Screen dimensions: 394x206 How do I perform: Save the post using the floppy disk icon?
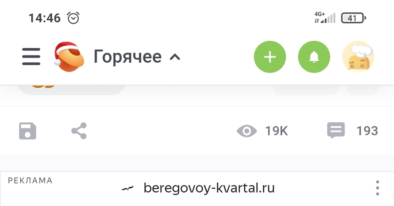(x=28, y=131)
